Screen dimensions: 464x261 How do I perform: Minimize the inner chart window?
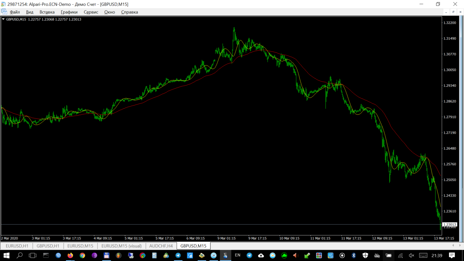click(446, 12)
